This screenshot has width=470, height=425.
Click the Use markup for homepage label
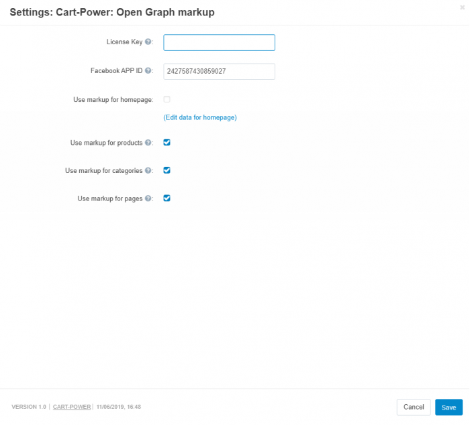click(113, 100)
